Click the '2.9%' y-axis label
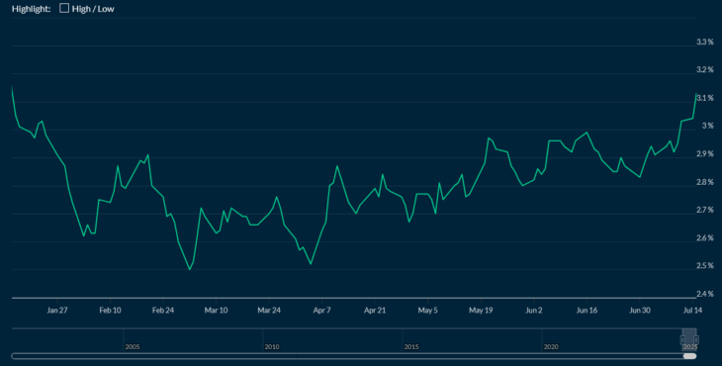722x366 pixels. 704,153
